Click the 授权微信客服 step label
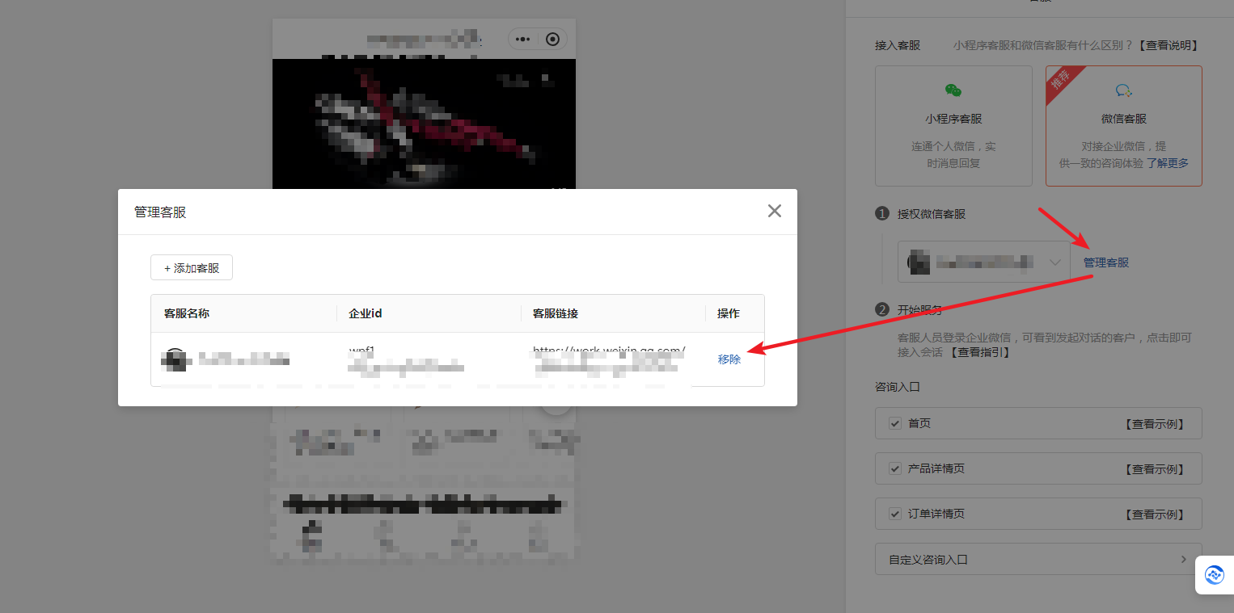Image resolution: width=1234 pixels, height=613 pixels. [x=932, y=214]
